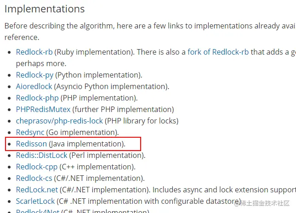296x213 pixels.
Task: Click the 'Java implementation' text in red box
Action: 87,144
